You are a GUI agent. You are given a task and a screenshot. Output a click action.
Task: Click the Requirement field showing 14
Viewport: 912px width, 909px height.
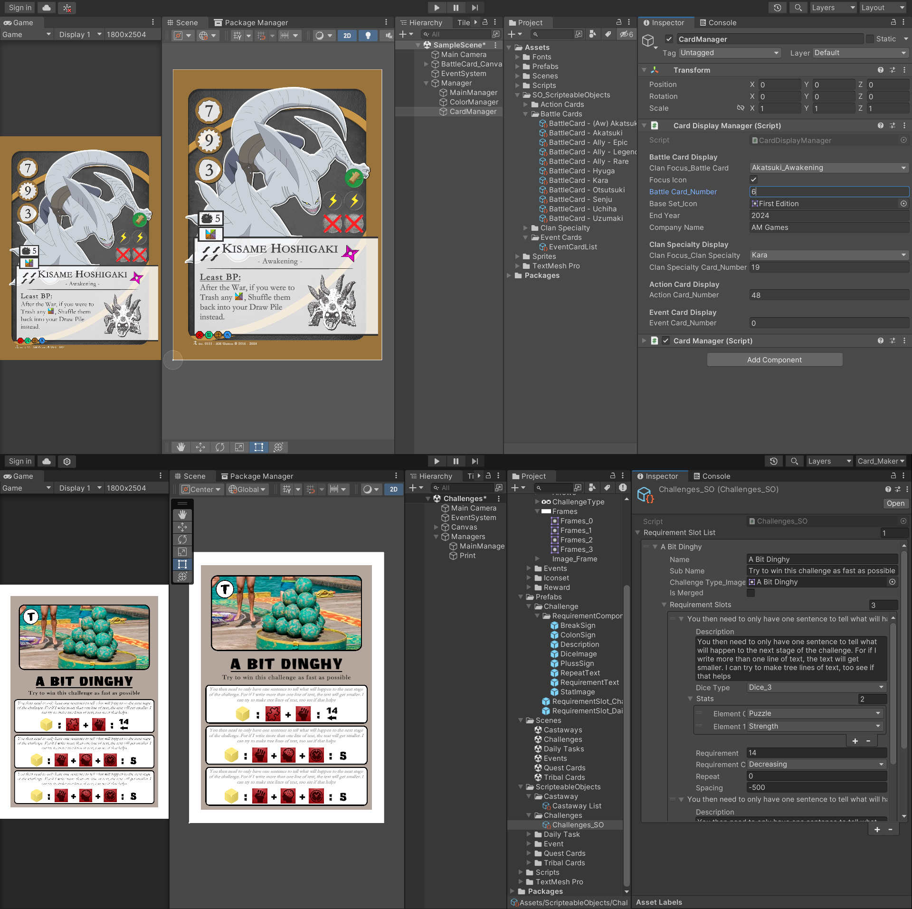point(817,753)
